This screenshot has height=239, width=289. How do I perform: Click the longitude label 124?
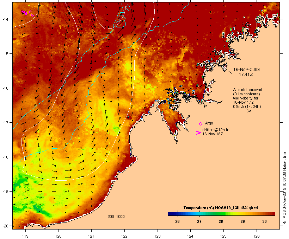click(x=190, y=236)
